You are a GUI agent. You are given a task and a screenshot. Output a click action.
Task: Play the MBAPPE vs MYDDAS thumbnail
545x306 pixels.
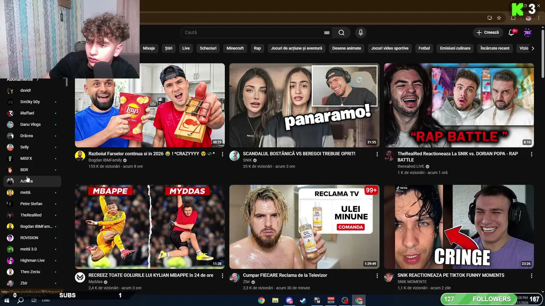point(150,227)
